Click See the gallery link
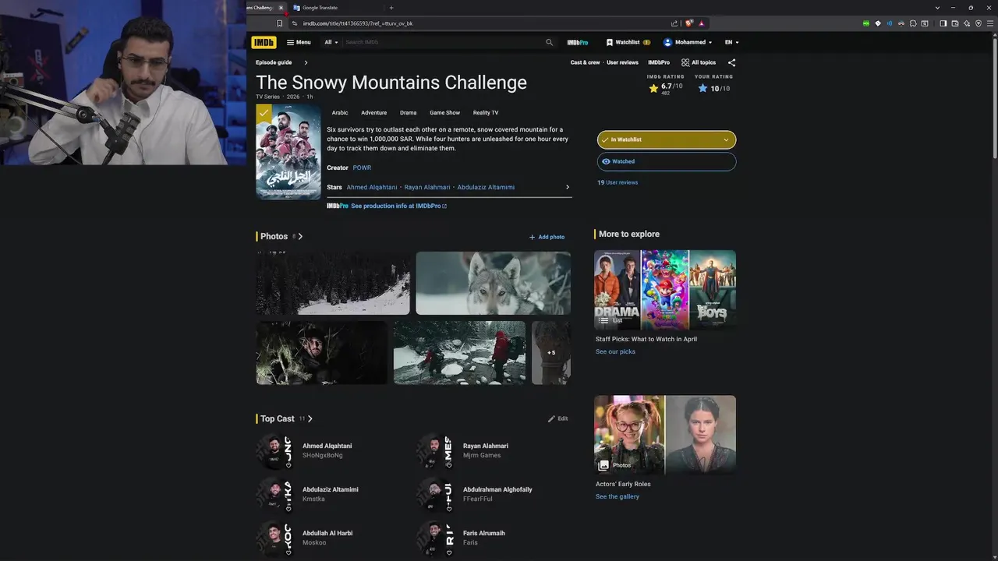This screenshot has width=998, height=561. [618, 496]
